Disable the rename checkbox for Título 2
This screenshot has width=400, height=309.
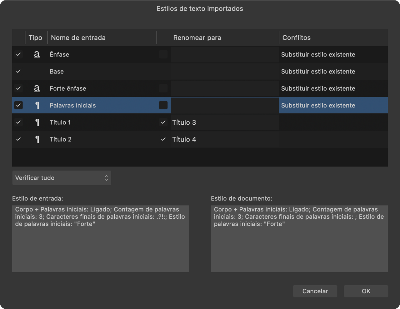tap(163, 139)
